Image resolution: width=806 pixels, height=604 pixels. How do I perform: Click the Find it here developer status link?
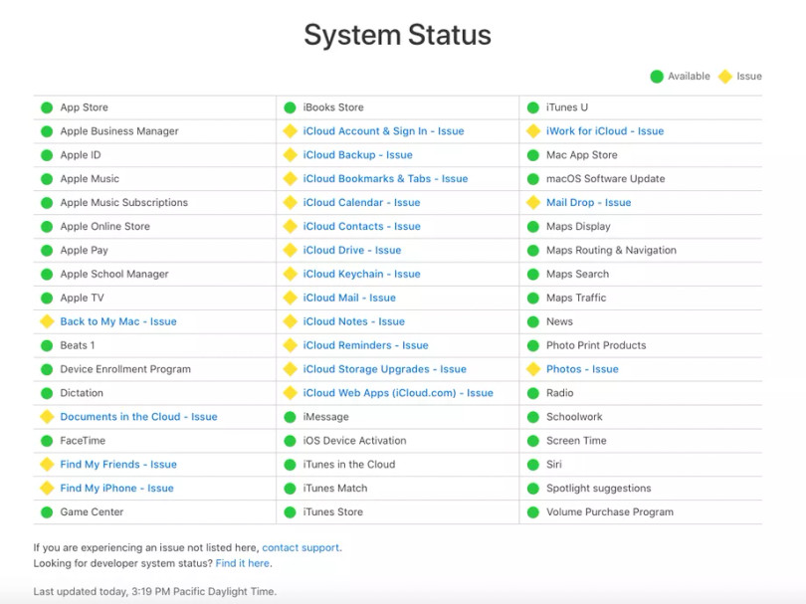tap(242, 561)
